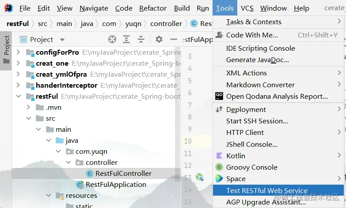Open the Refactor menu
This screenshot has height=208, width=346.
(153, 8)
